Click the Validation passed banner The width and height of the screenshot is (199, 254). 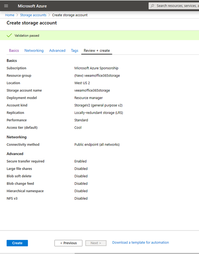click(99, 35)
